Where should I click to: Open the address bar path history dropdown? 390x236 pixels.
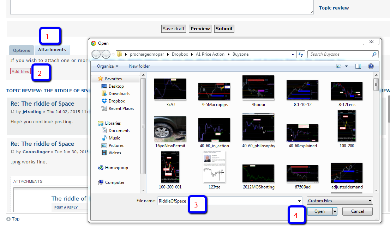click(293, 55)
